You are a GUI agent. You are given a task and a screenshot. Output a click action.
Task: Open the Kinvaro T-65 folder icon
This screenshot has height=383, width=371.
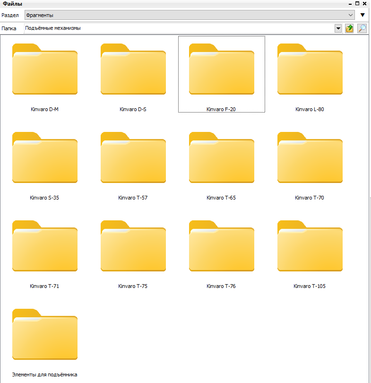point(222,157)
